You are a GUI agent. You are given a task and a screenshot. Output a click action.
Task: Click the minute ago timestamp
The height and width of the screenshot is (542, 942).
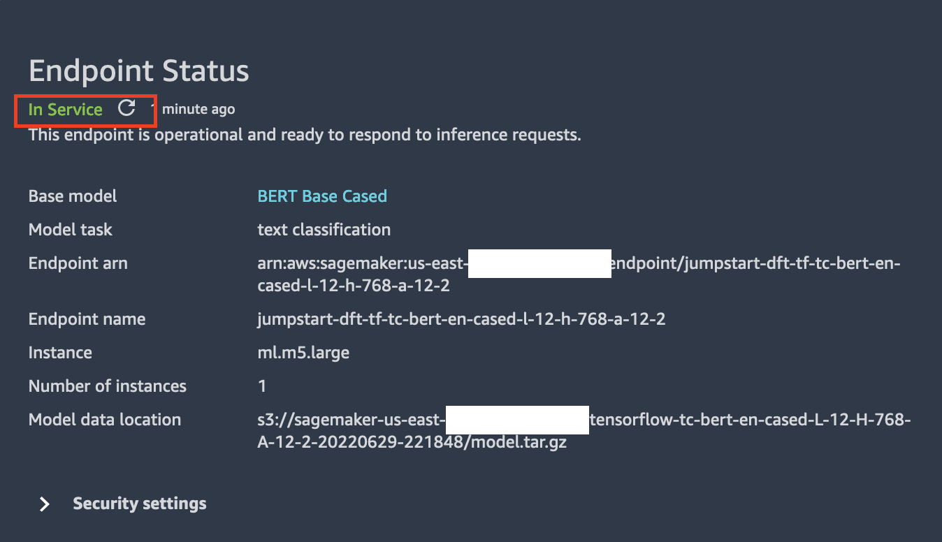(198, 109)
